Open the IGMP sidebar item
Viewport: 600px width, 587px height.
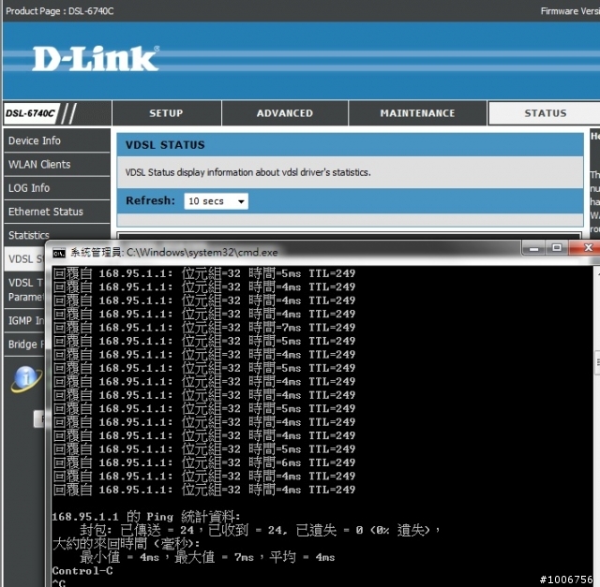tap(24, 320)
